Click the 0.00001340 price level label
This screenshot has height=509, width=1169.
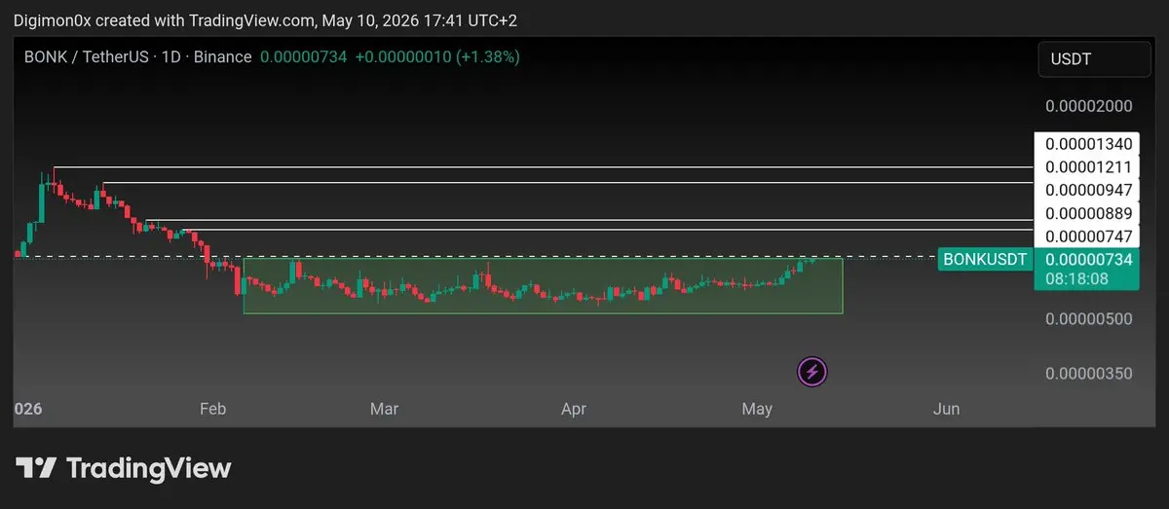pyautogui.click(x=1088, y=144)
